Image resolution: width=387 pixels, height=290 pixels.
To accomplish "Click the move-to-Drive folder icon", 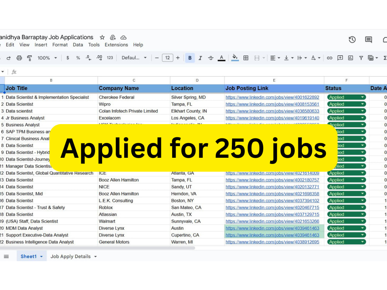I will pos(113,37).
